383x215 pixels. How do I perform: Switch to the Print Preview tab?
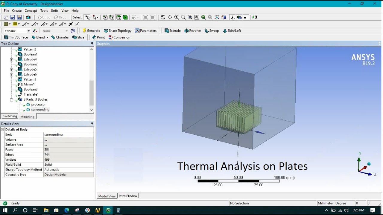pyautogui.click(x=128, y=196)
